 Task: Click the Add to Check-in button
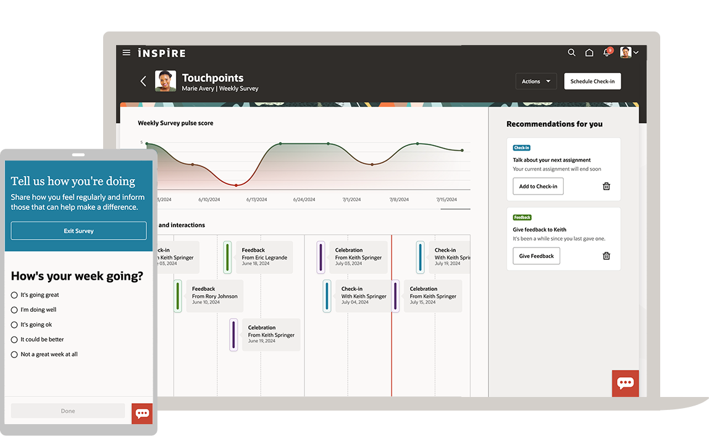click(x=538, y=186)
